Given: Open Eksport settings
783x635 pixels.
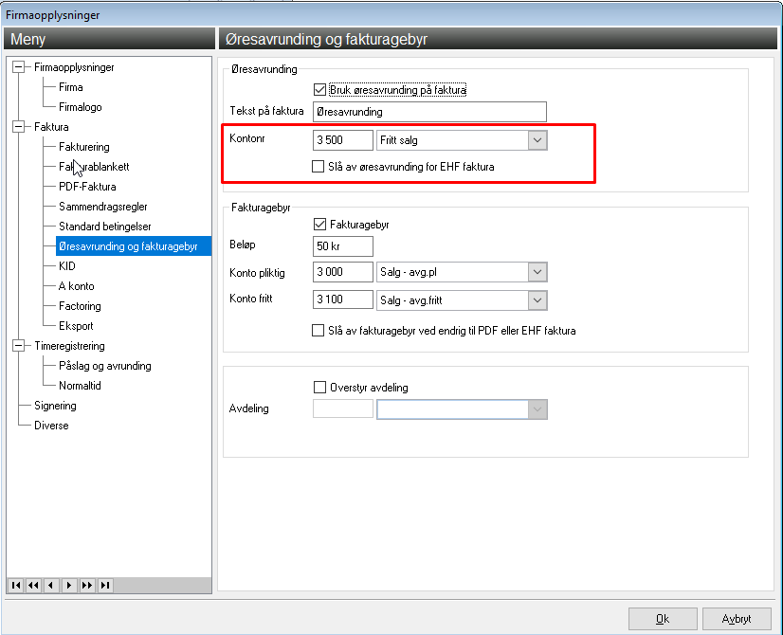Looking at the screenshot, I should point(76,326).
